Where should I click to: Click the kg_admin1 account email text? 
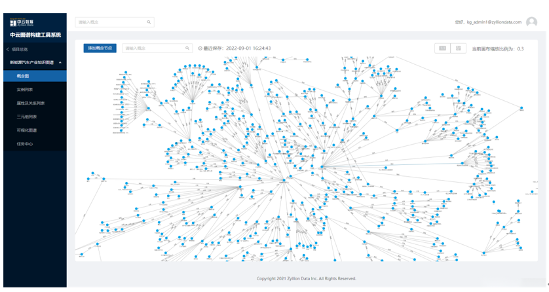[x=493, y=22]
